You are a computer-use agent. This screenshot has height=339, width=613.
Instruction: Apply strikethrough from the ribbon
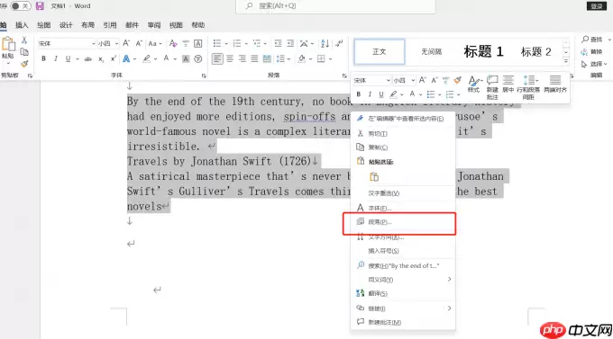coord(88,59)
